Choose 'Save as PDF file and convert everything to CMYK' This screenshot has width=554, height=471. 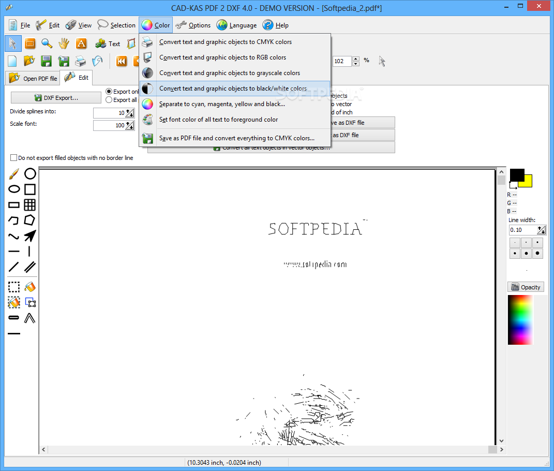[x=235, y=138]
